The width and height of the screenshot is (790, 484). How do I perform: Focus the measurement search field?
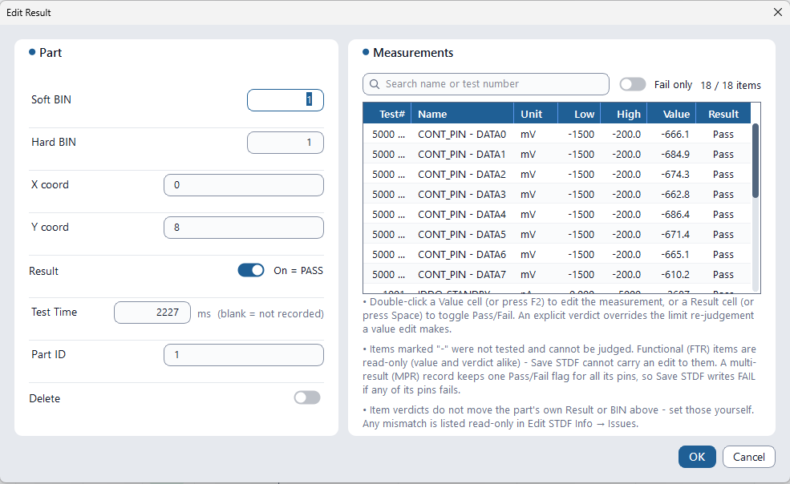[486, 84]
